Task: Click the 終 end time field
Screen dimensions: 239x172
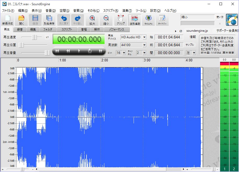Action: point(169,45)
